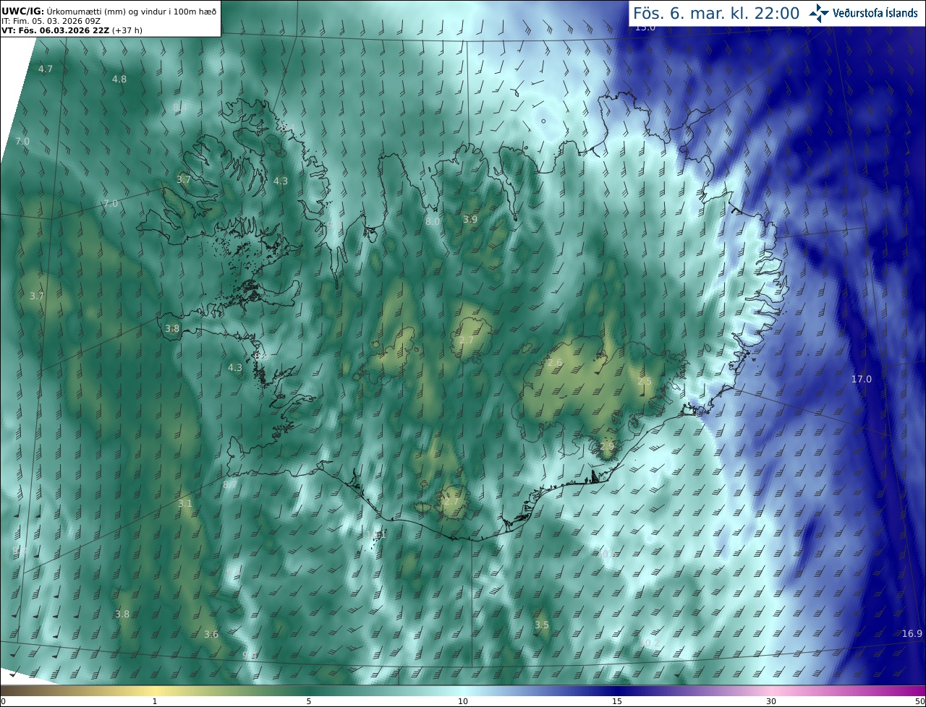
Task: Click the 10.2 value in the southern ocean
Action: pos(650,642)
